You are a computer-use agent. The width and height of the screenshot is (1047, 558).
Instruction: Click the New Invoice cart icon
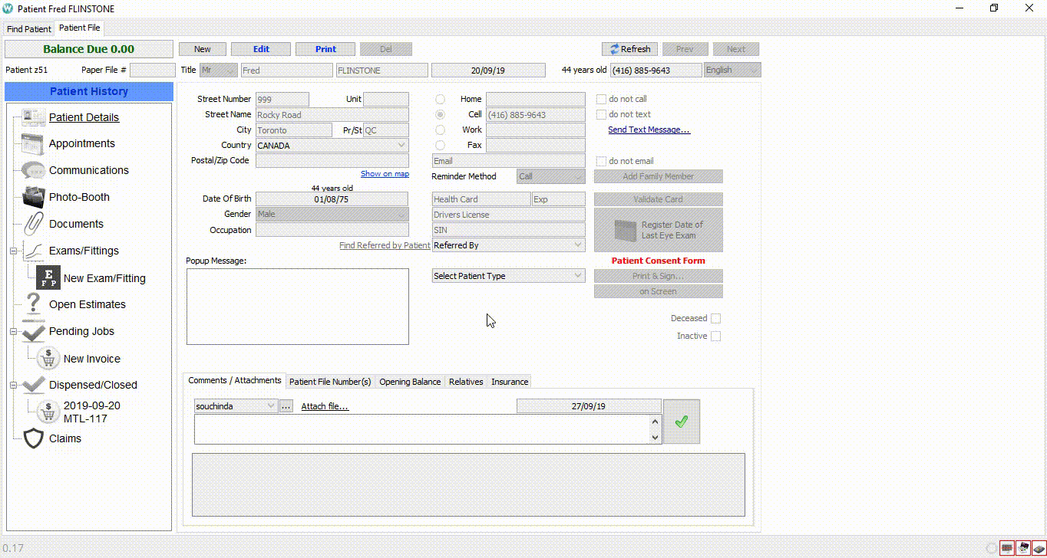48,359
